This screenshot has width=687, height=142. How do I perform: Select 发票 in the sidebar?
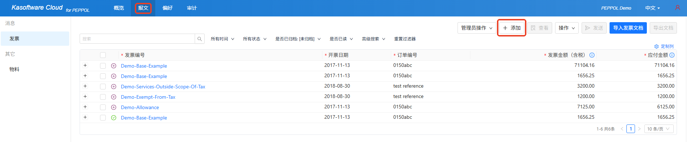click(35, 39)
